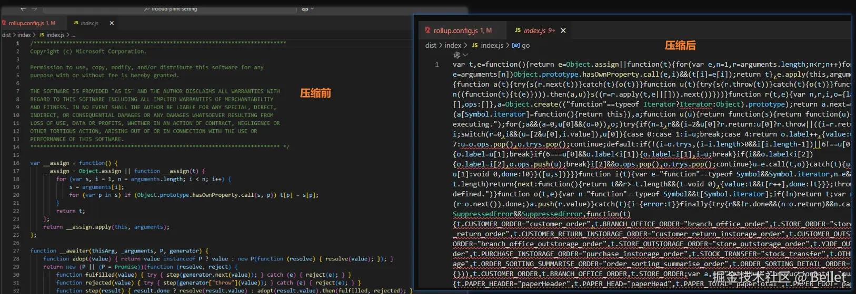856x294 pixels.
Task: Click the 'return t;' line in left editor
Action: pos(71,211)
